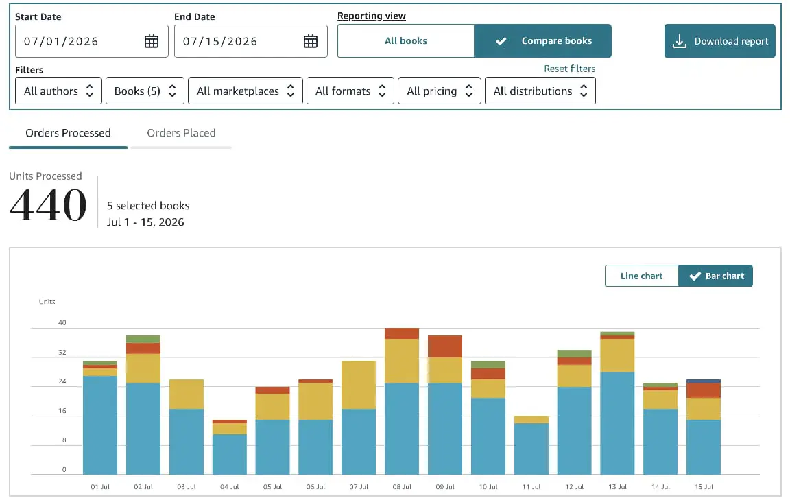
Task: Click the 'Filters' heading label
Action: [29, 70]
